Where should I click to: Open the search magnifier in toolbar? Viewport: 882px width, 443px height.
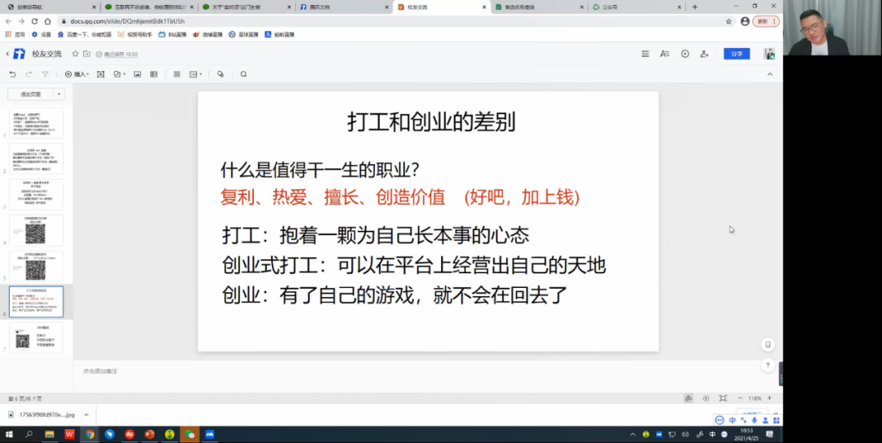pyautogui.click(x=243, y=74)
